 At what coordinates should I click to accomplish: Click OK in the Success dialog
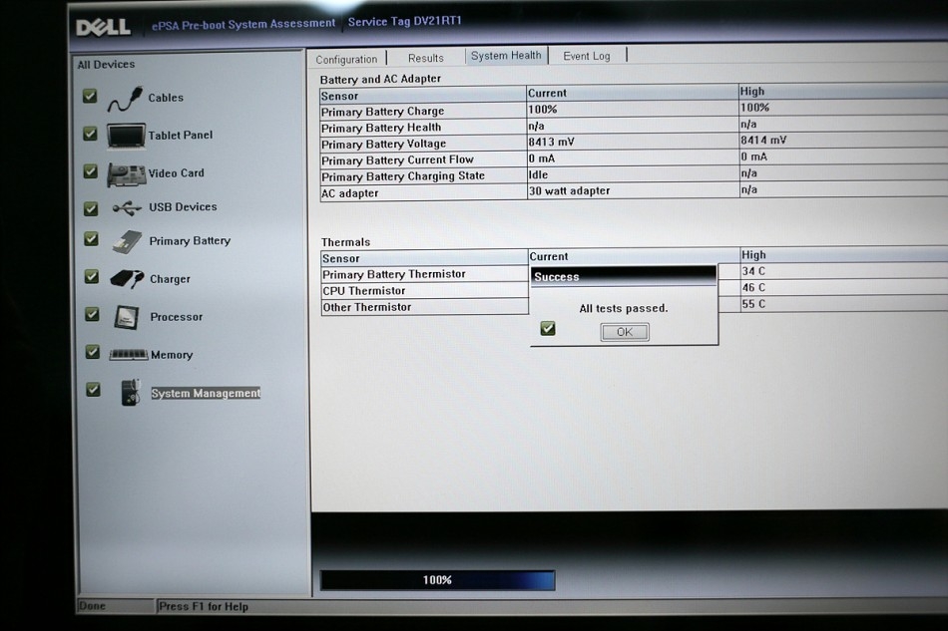coord(625,332)
